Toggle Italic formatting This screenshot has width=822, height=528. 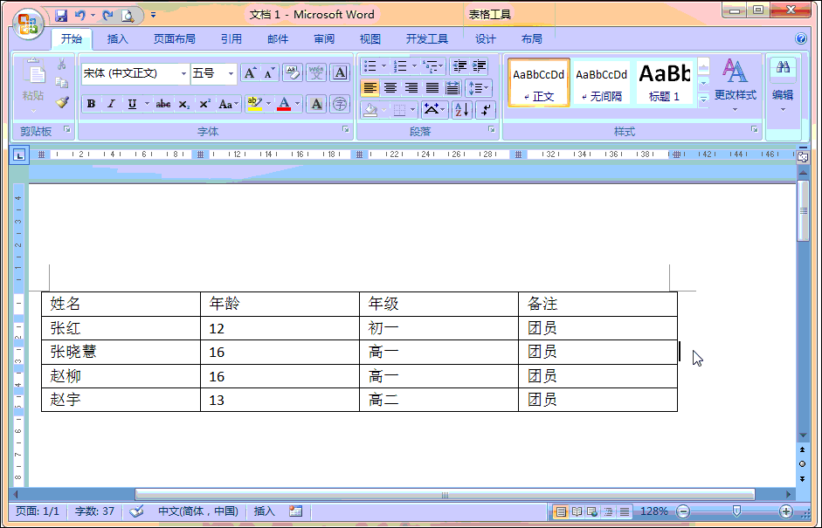[110, 103]
